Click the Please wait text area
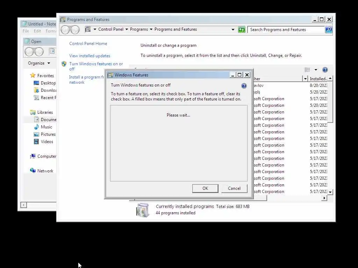Image resolution: width=358 pixels, height=268 pixels. click(178, 115)
